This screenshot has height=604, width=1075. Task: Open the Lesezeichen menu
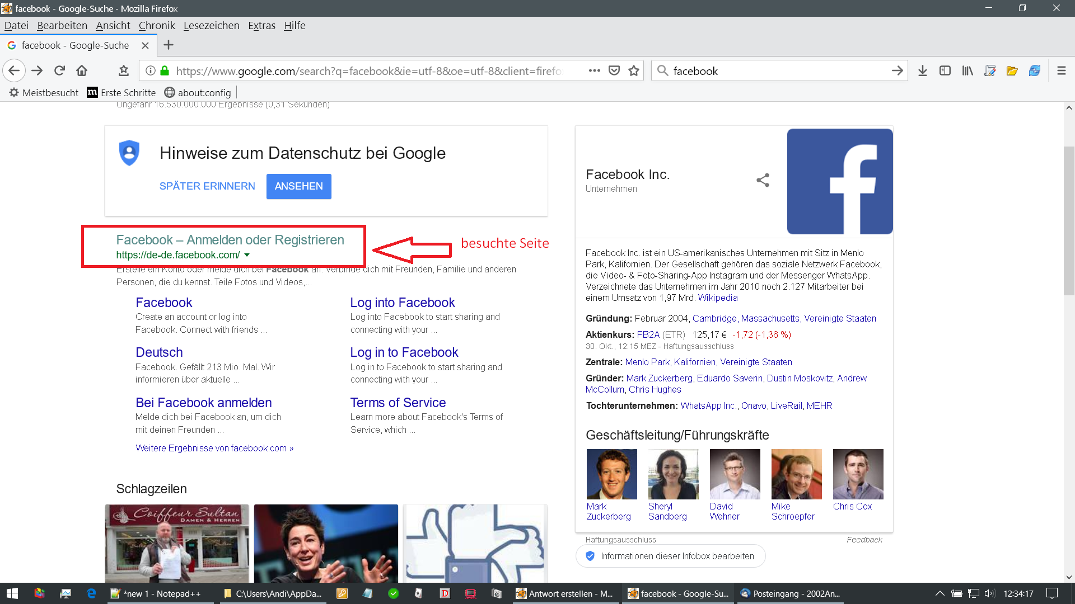(x=211, y=25)
